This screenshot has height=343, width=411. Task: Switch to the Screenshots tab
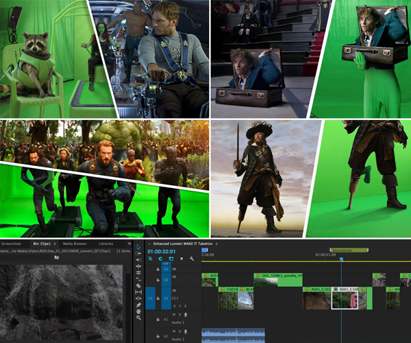(x=11, y=244)
